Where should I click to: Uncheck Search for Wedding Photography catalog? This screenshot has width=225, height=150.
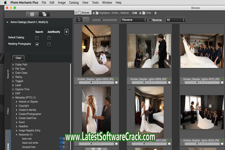pyautogui.click(x=37, y=44)
